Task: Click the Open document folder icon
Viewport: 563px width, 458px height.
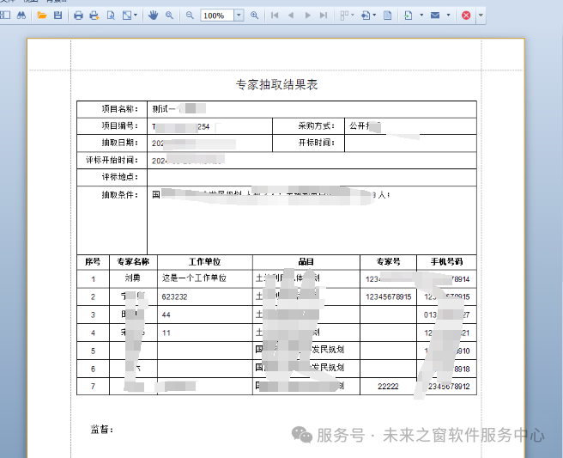Action: point(42,15)
